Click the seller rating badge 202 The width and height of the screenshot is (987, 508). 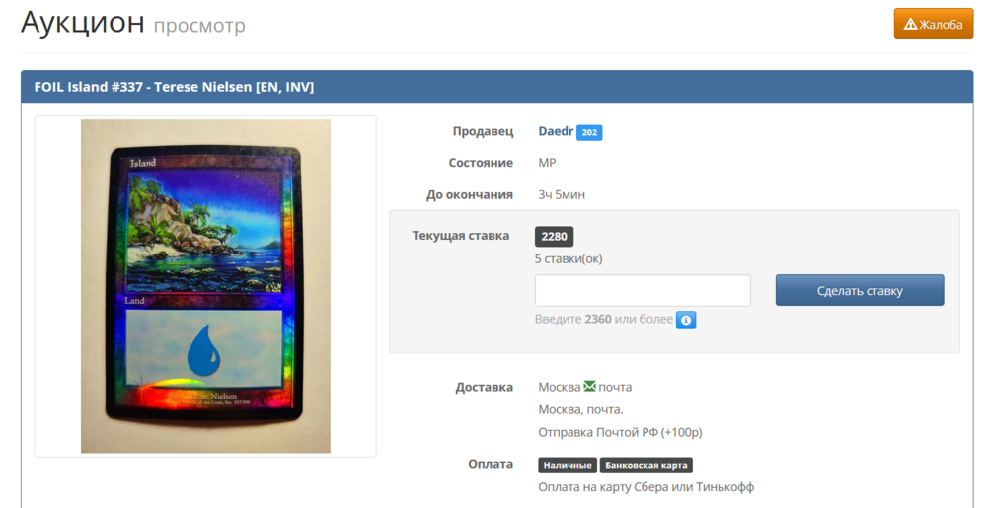pyautogui.click(x=589, y=132)
